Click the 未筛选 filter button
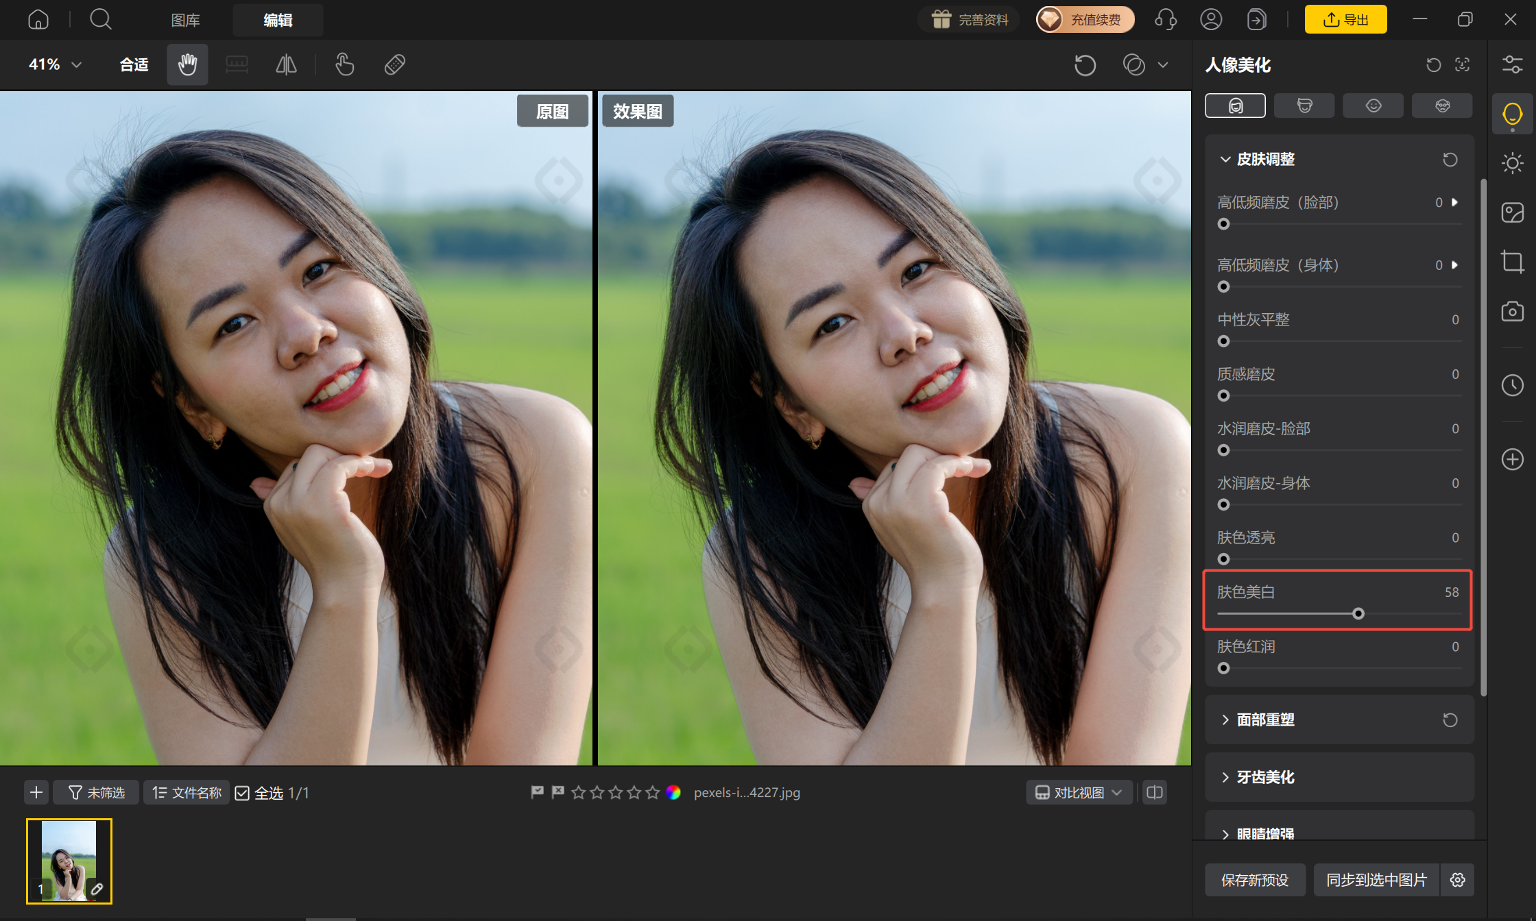The height and width of the screenshot is (921, 1536). pyautogui.click(x=96, y=793)
